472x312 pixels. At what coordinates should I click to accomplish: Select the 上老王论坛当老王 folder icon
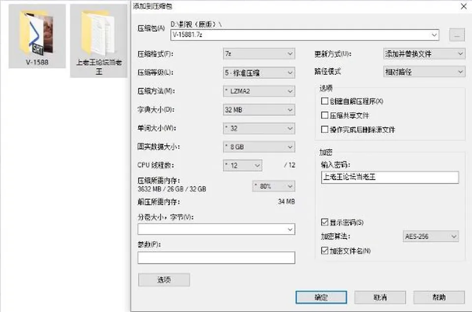point(99,41)
